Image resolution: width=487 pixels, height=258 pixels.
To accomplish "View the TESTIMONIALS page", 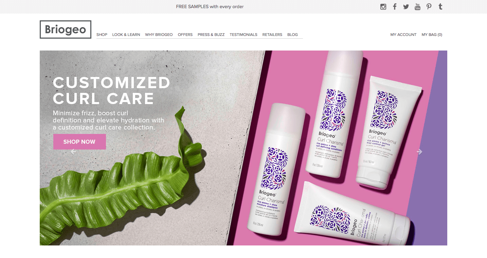I will (x=244, y=35).
